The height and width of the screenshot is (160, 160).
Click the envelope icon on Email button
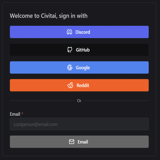(72, 142)
